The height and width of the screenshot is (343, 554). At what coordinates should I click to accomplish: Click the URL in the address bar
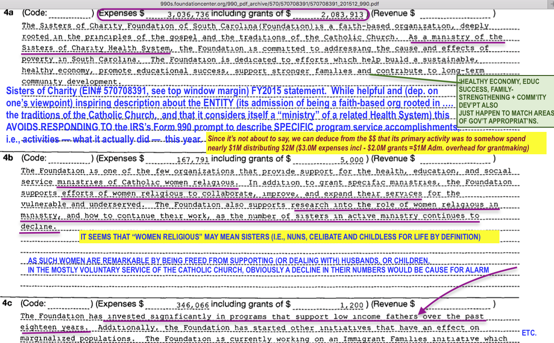pyautogui.click(x=277, y=4)
